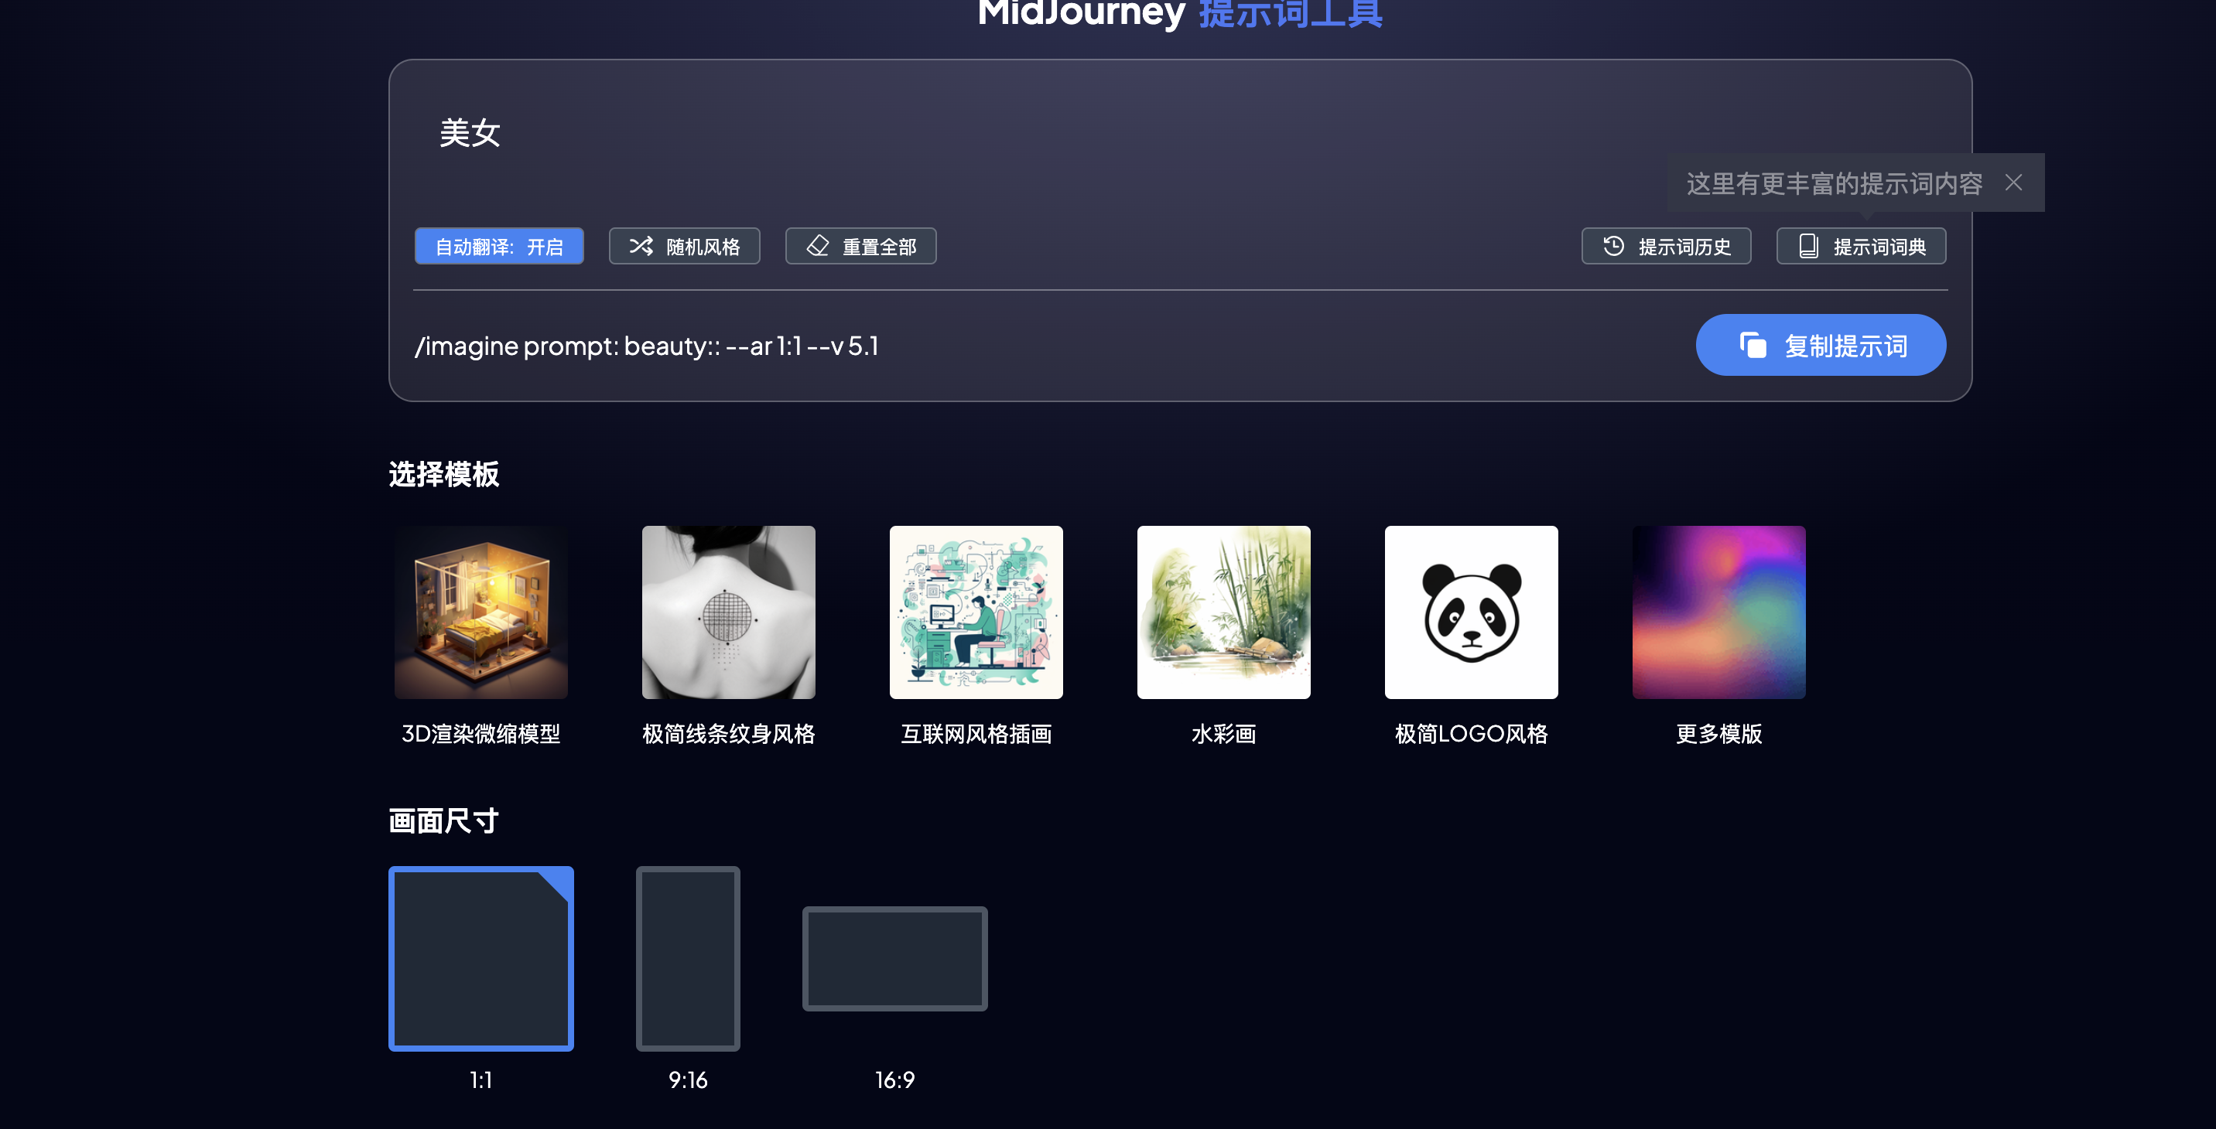Click the generated /imagine prompt text

pos(647,346)
